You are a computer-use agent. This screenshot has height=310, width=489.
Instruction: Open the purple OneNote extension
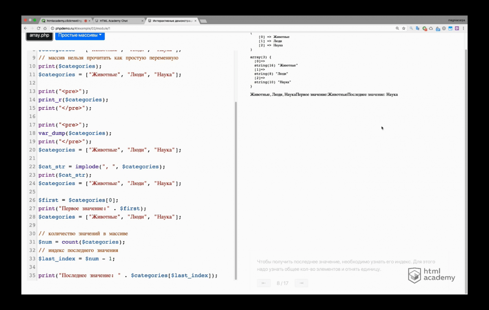click(457, 29)
